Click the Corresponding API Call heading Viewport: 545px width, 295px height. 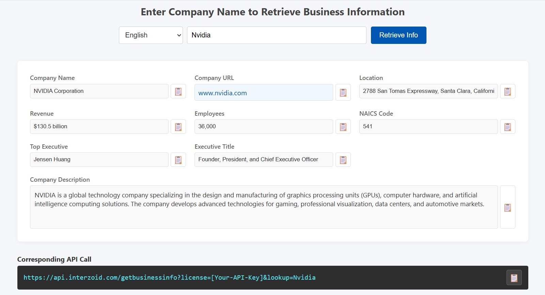click(x=54, y=259)
